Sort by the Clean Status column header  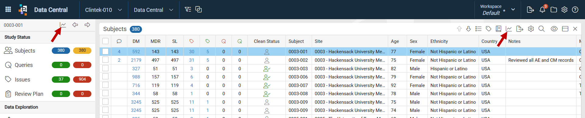(x=267, y=41)
